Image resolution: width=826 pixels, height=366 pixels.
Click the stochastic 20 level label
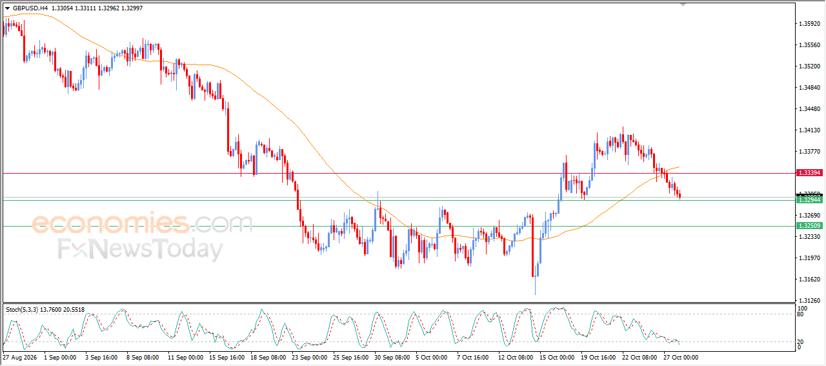pyautogui.click(x=801, y=341)
